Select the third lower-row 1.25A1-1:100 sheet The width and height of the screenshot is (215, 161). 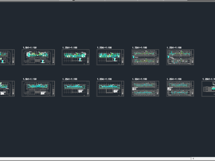pos(145,89)
